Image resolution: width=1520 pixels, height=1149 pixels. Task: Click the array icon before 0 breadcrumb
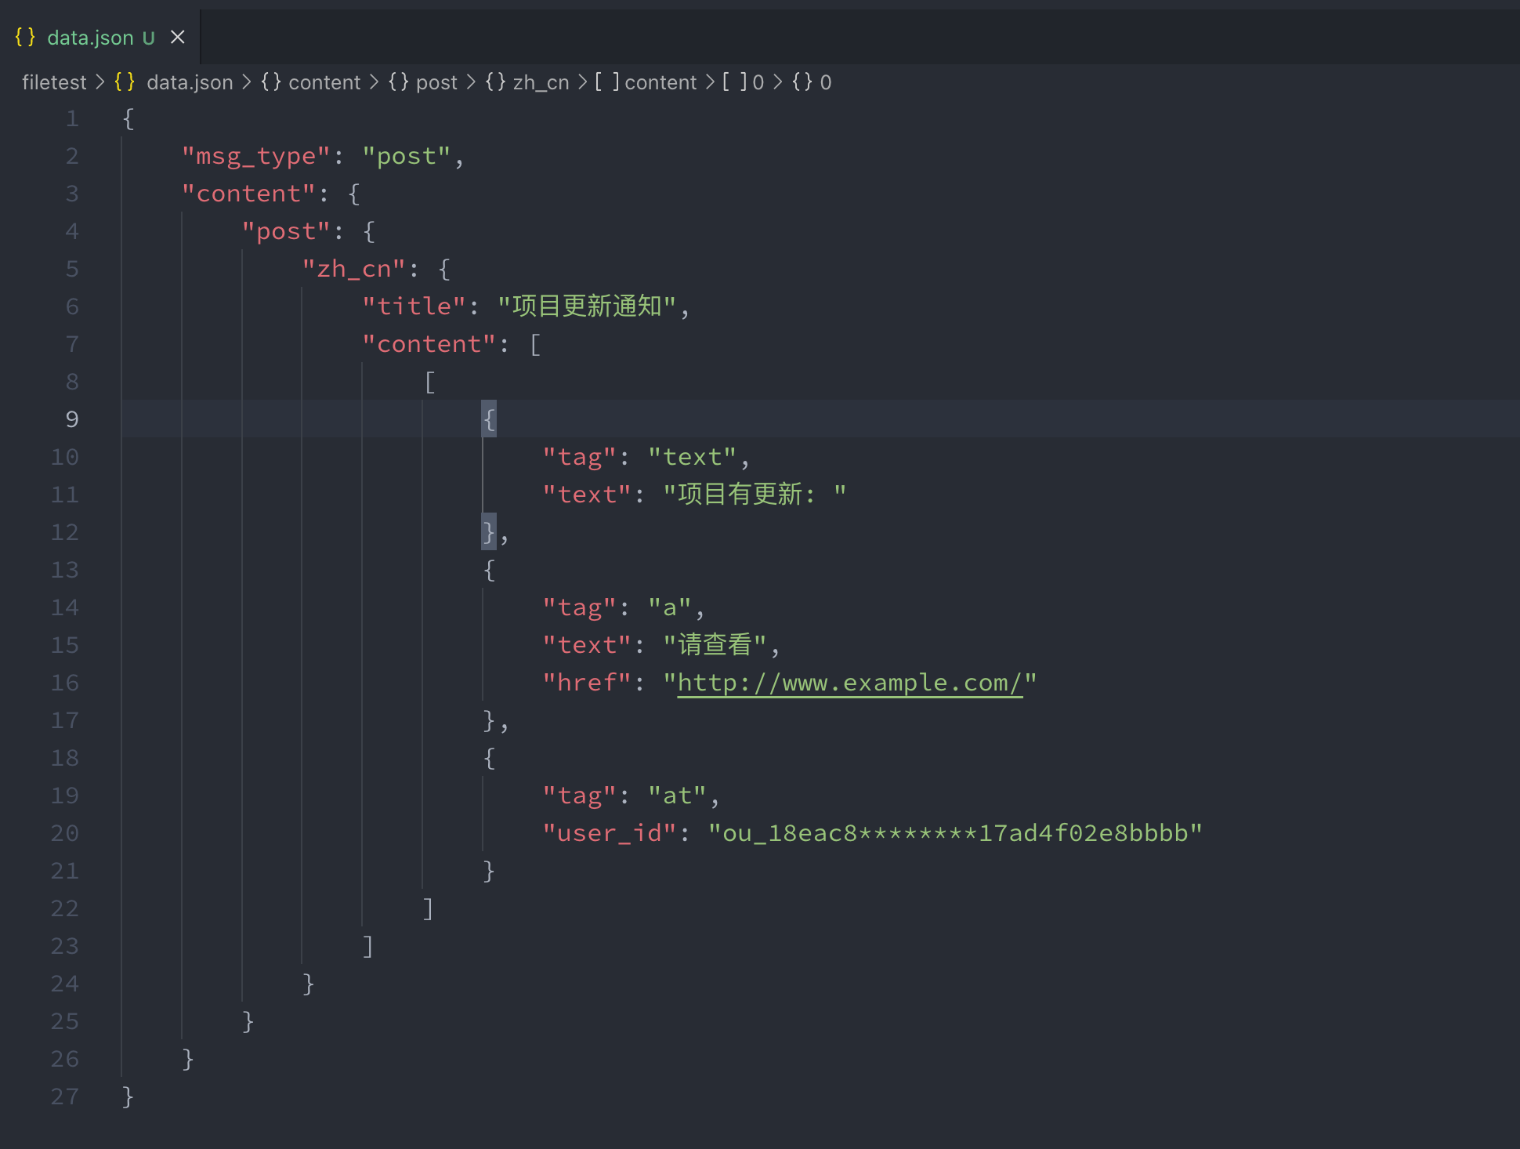(x=734, y=82)
